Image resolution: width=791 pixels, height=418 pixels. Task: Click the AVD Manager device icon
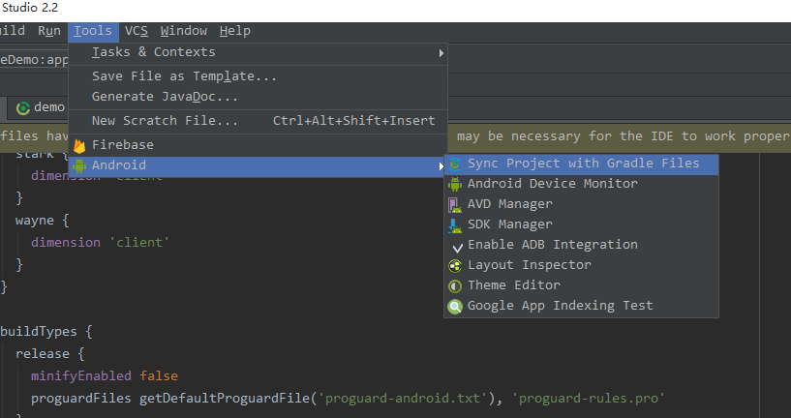click(454, 205)
